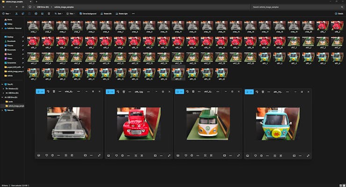Expand the OneDrive Personal node

2,28
